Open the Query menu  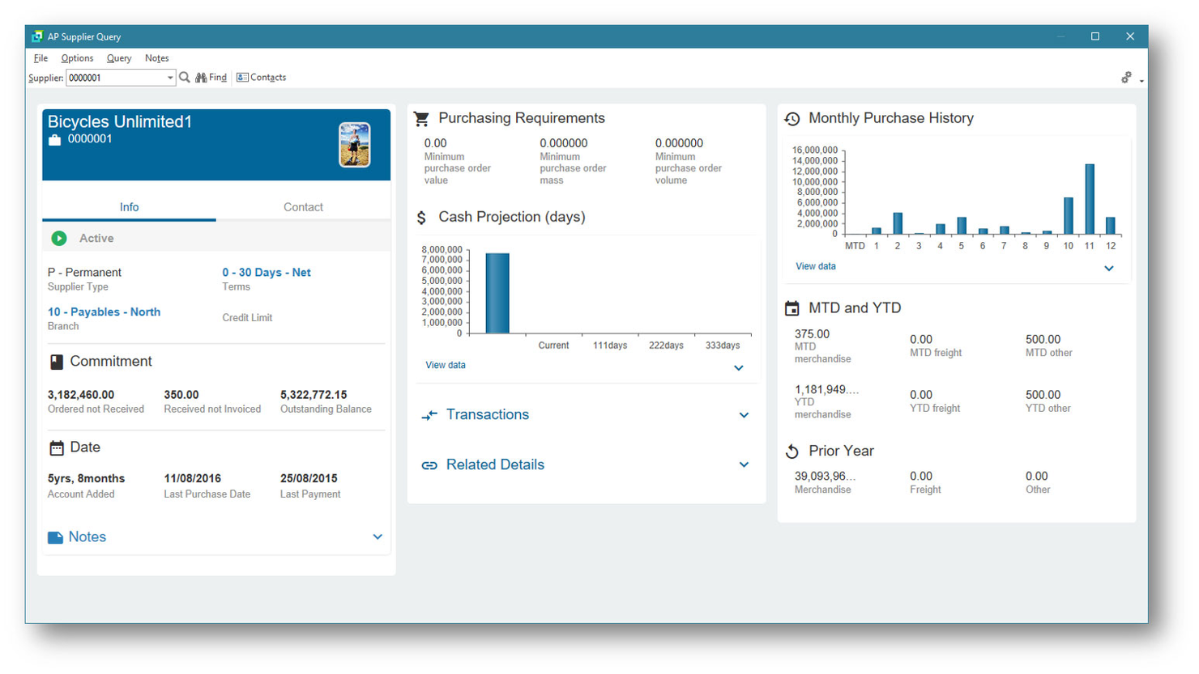[118, 57]
